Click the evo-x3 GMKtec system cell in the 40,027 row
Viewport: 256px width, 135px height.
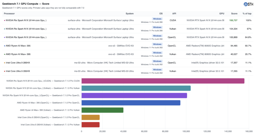click(x=121, y=54)
